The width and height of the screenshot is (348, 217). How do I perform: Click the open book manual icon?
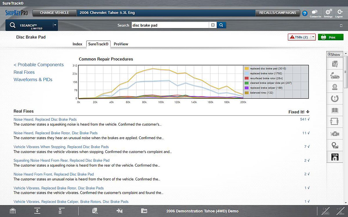tap(335, 110)
